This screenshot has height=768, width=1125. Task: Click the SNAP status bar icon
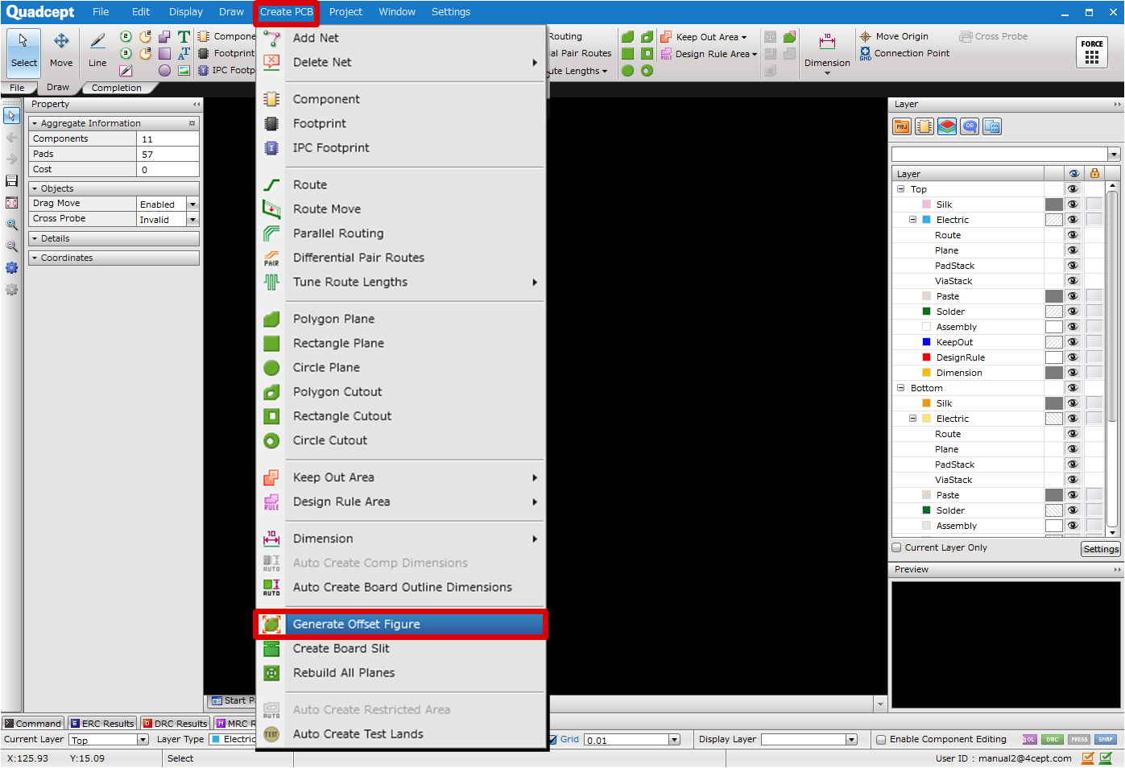1106,739
